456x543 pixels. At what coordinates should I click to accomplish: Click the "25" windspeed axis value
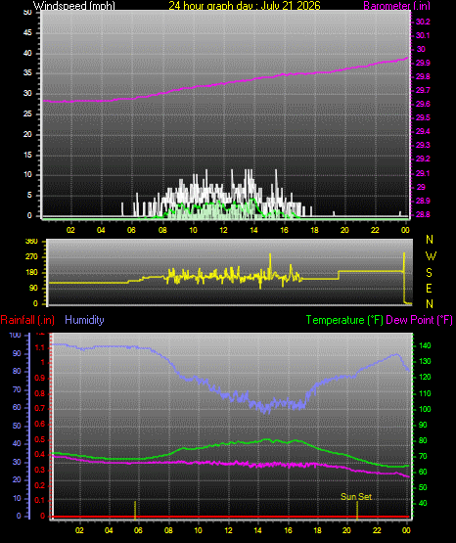click(x=27, y=113)
